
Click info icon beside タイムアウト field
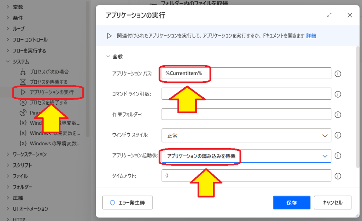(x=338, y=176)
